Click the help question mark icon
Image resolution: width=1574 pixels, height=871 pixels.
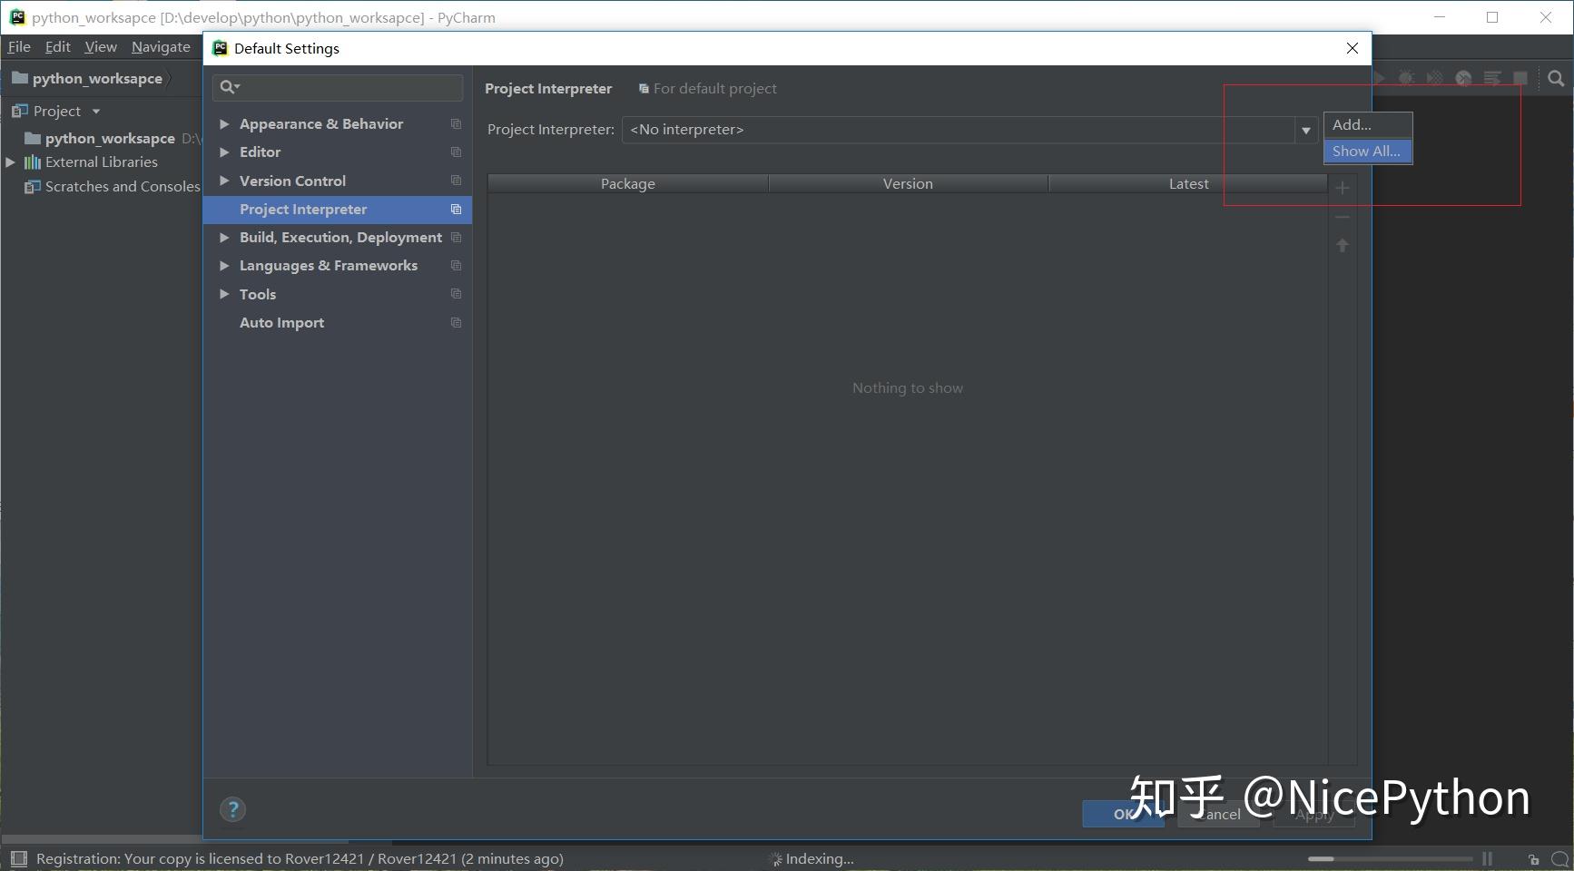point(232,808)
